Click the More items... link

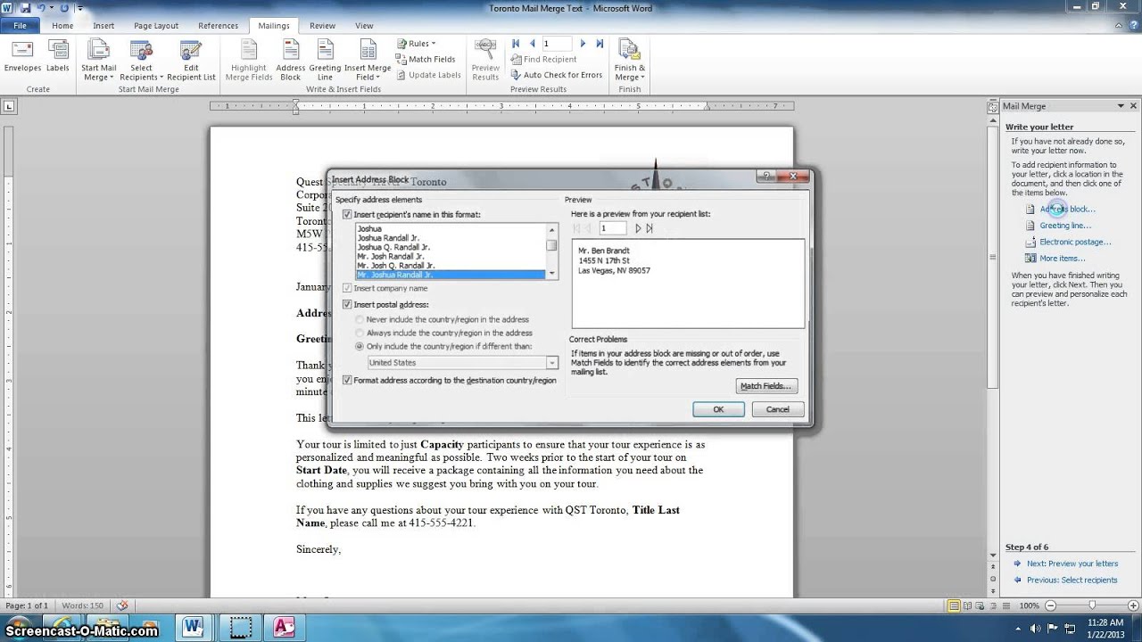[x=1062, y=259]
